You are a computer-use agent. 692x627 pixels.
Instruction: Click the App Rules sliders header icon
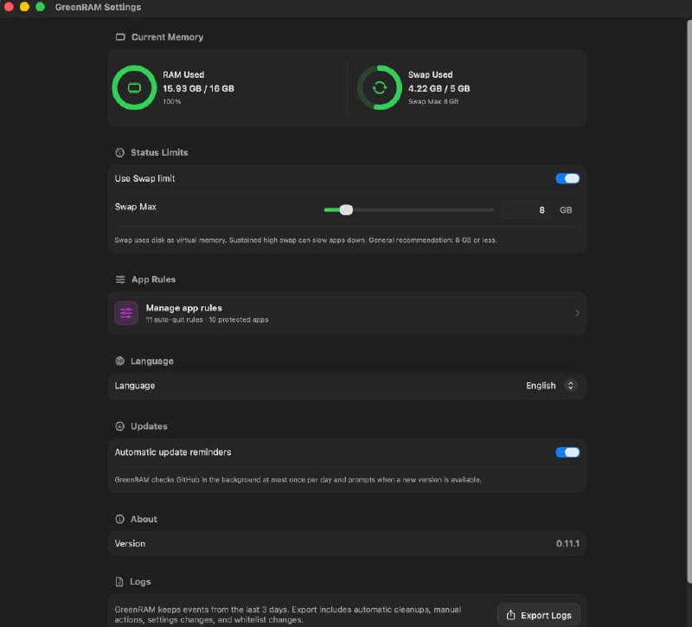pos(120,279)
